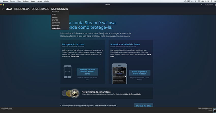Click the Wi-Fi icon in menu bar
This screenshot has width=216, height=113.
199,1
